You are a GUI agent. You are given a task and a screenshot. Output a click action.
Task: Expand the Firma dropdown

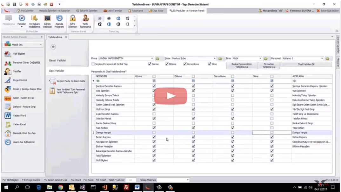pyautogui.click(x=152, y=58)
